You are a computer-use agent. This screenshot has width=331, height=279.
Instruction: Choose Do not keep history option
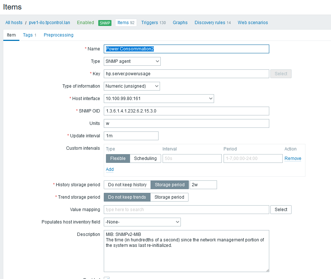[x=127, y=185]
